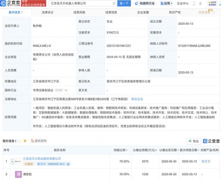Viewport: 221px width, 180px height.
Task: Click info icon beside 历史信息 tab
Action: (213, 12)
